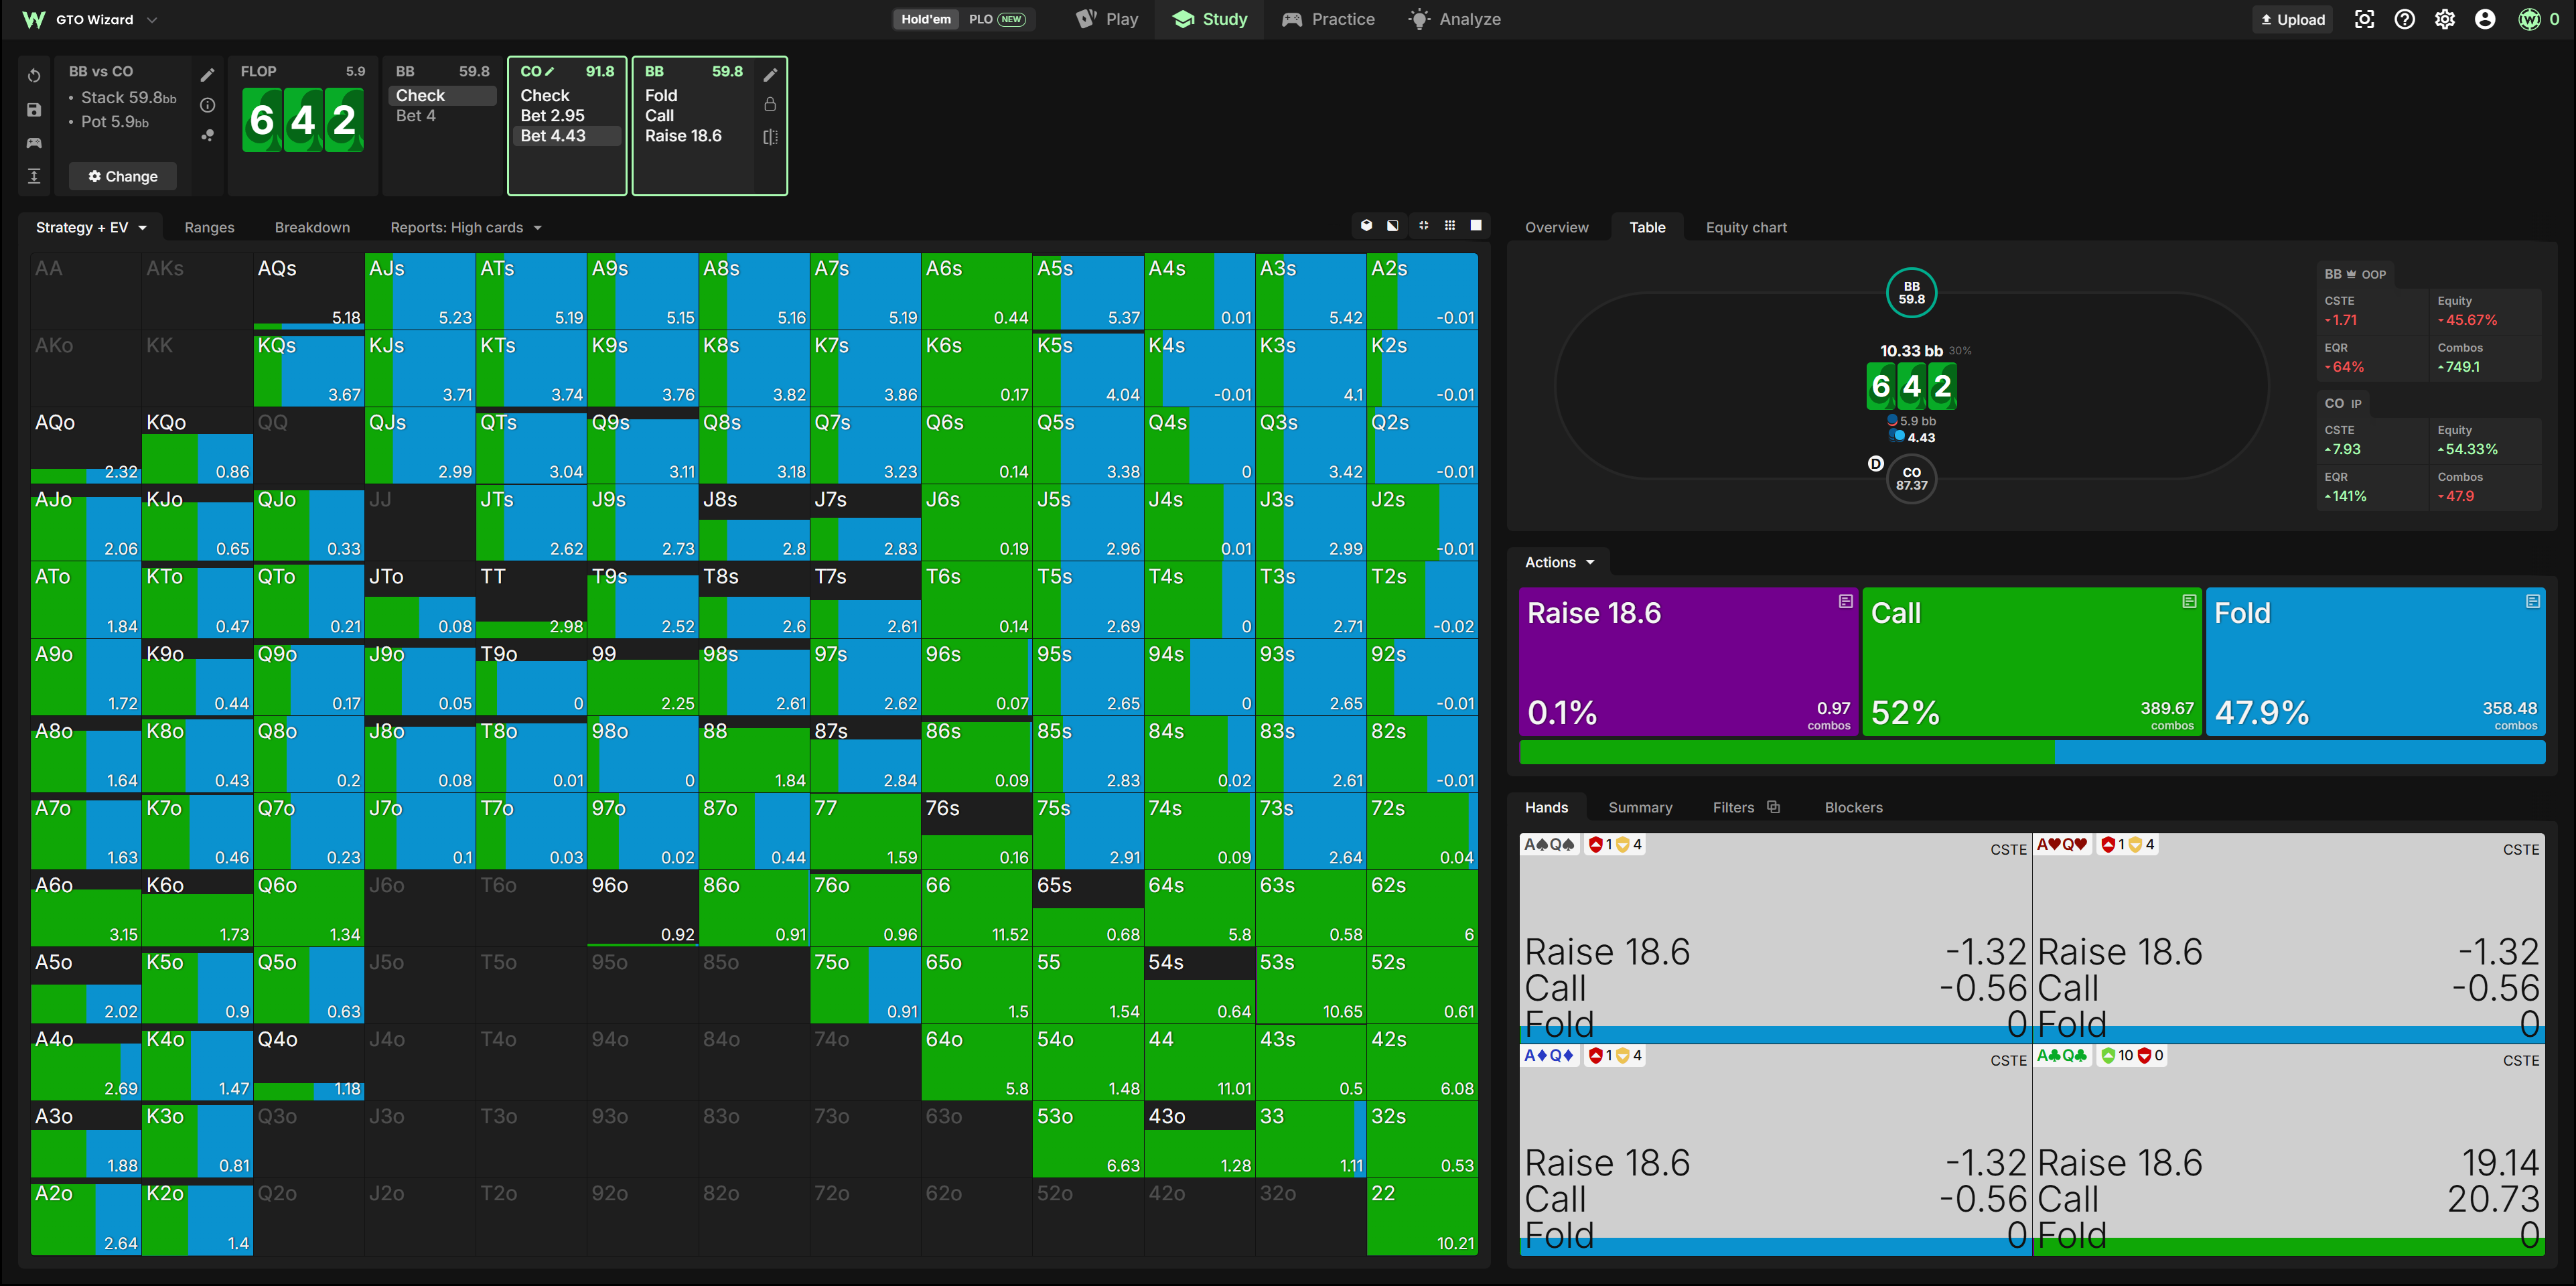Screen dimensions: 2576x1286
Task: Click the Change button
Action: tap(123, 176)
